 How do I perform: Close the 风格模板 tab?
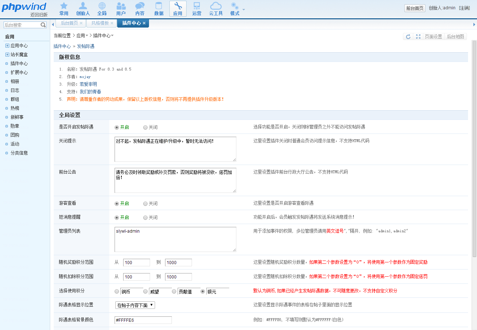pyautogui.click(x=112, y=23)
